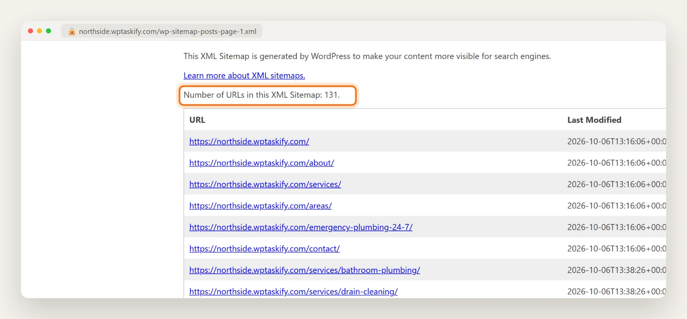Select the bathroom-plumbing row's modified timestamp
This screenshot has width=687, height=319.
[x=617, y=270]
